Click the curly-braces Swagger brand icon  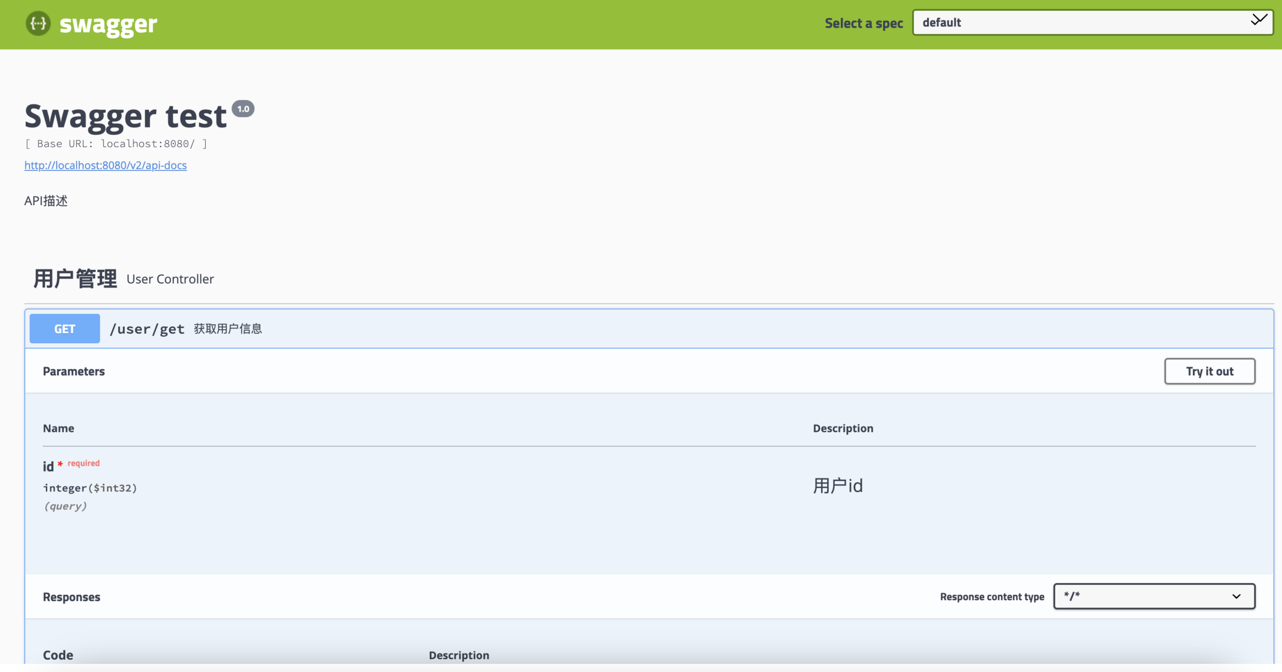pyautogui.click(x=38, y=23)
